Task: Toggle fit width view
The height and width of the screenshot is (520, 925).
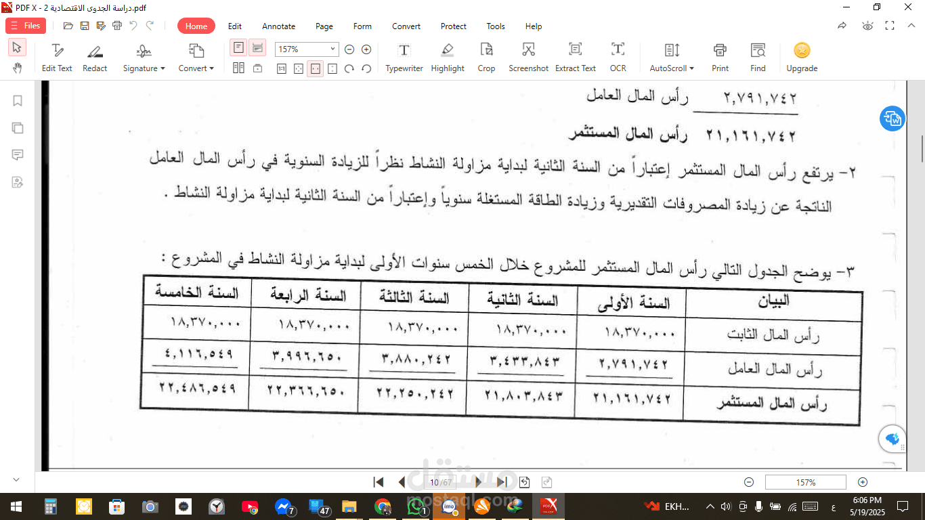Action: click(316, 68)
